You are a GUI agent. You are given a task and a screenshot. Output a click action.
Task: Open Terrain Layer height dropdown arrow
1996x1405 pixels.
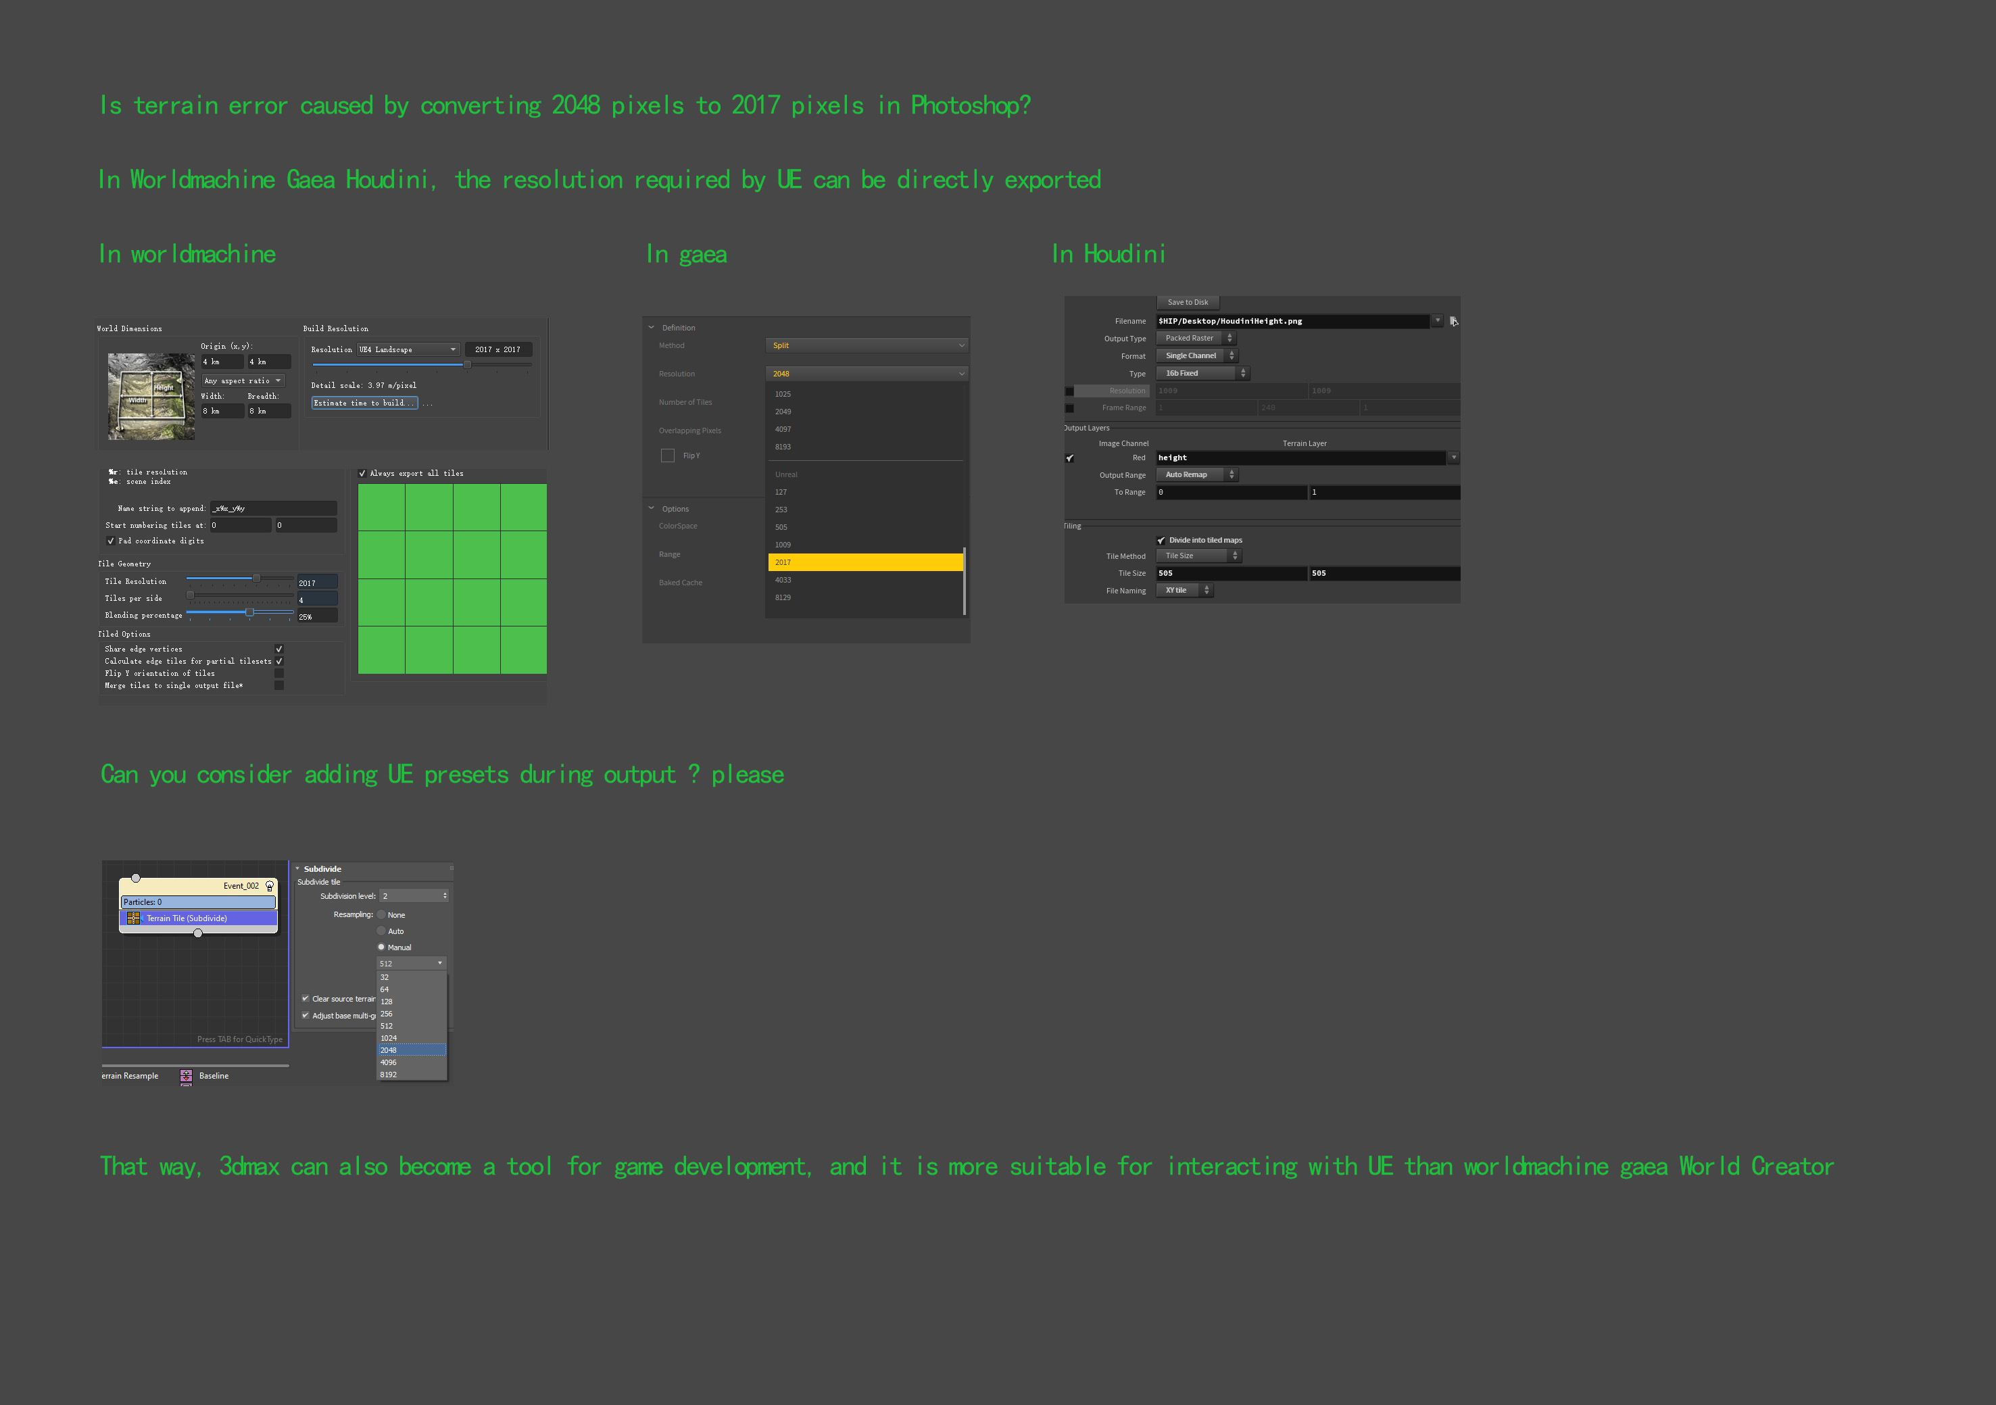(x=1453, y=458)
